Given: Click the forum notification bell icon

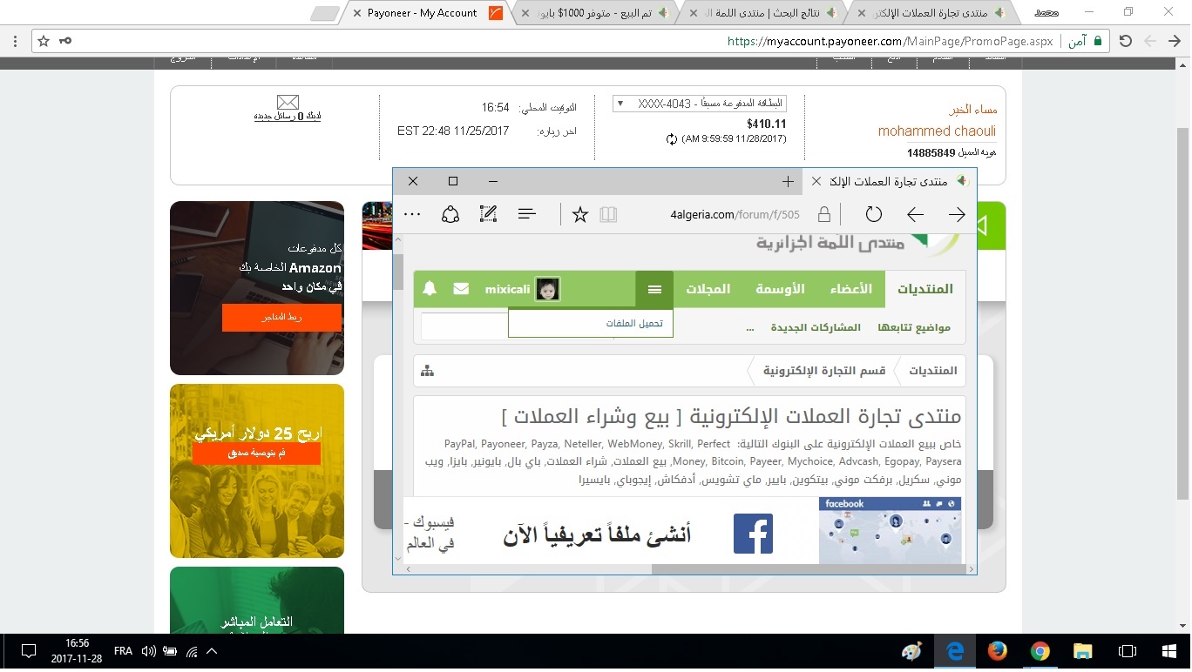Looking at the screenshot, I should (x=430, y=289).
